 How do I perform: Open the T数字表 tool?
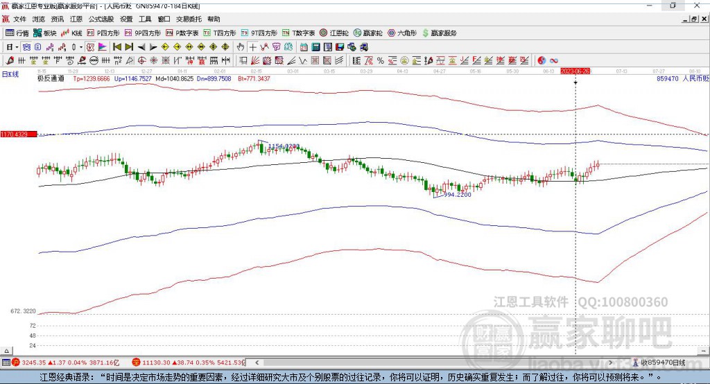[x=298, y=33]
